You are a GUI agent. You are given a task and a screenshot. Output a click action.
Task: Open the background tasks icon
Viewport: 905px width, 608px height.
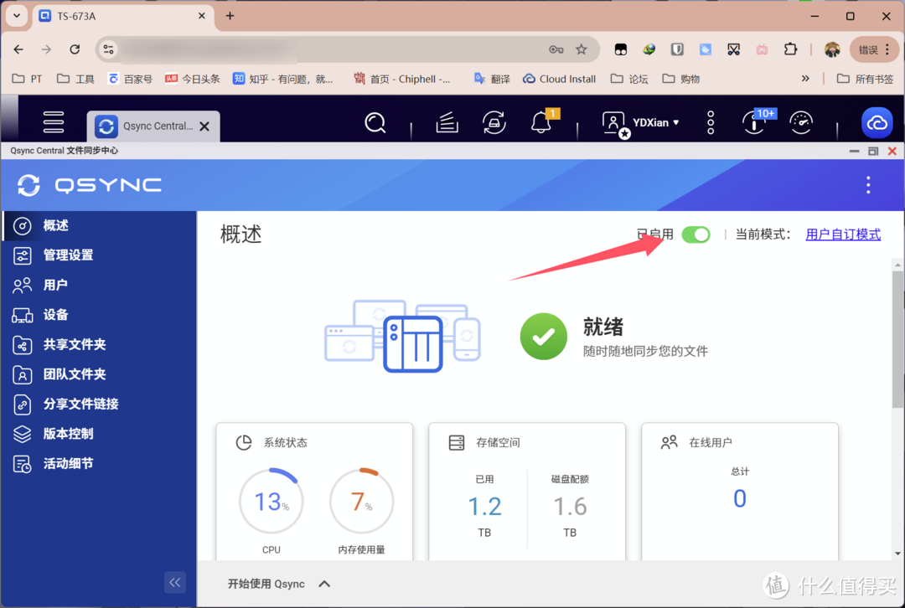[x=447, y=123]
